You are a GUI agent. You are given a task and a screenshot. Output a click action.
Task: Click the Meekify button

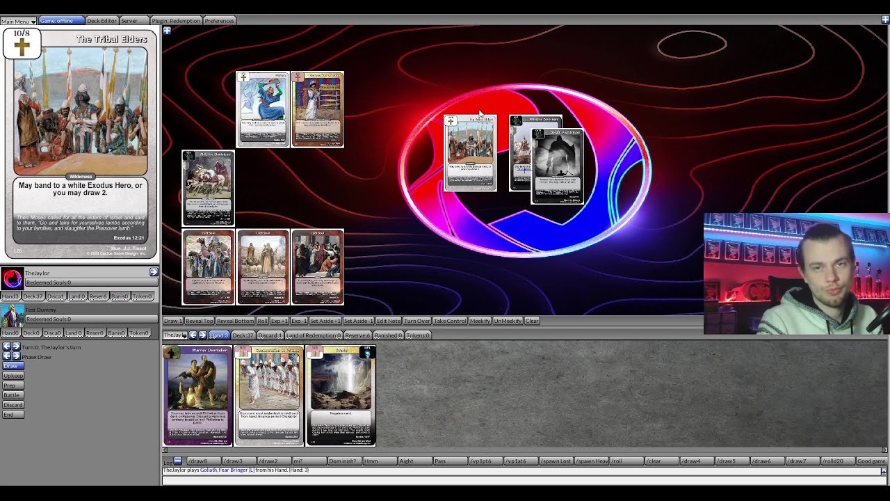coord(480,321)
